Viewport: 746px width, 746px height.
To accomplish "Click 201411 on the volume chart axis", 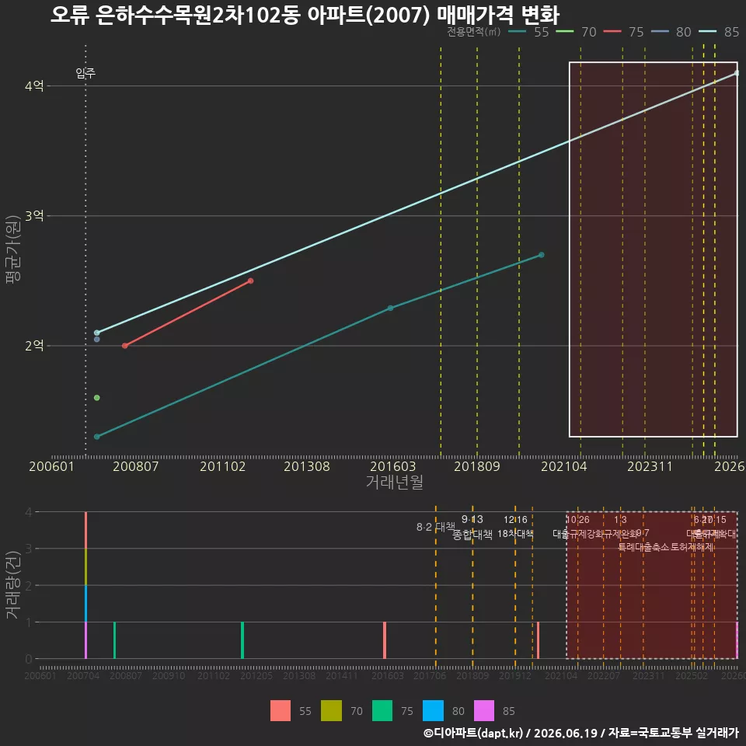I will [342, 675].
